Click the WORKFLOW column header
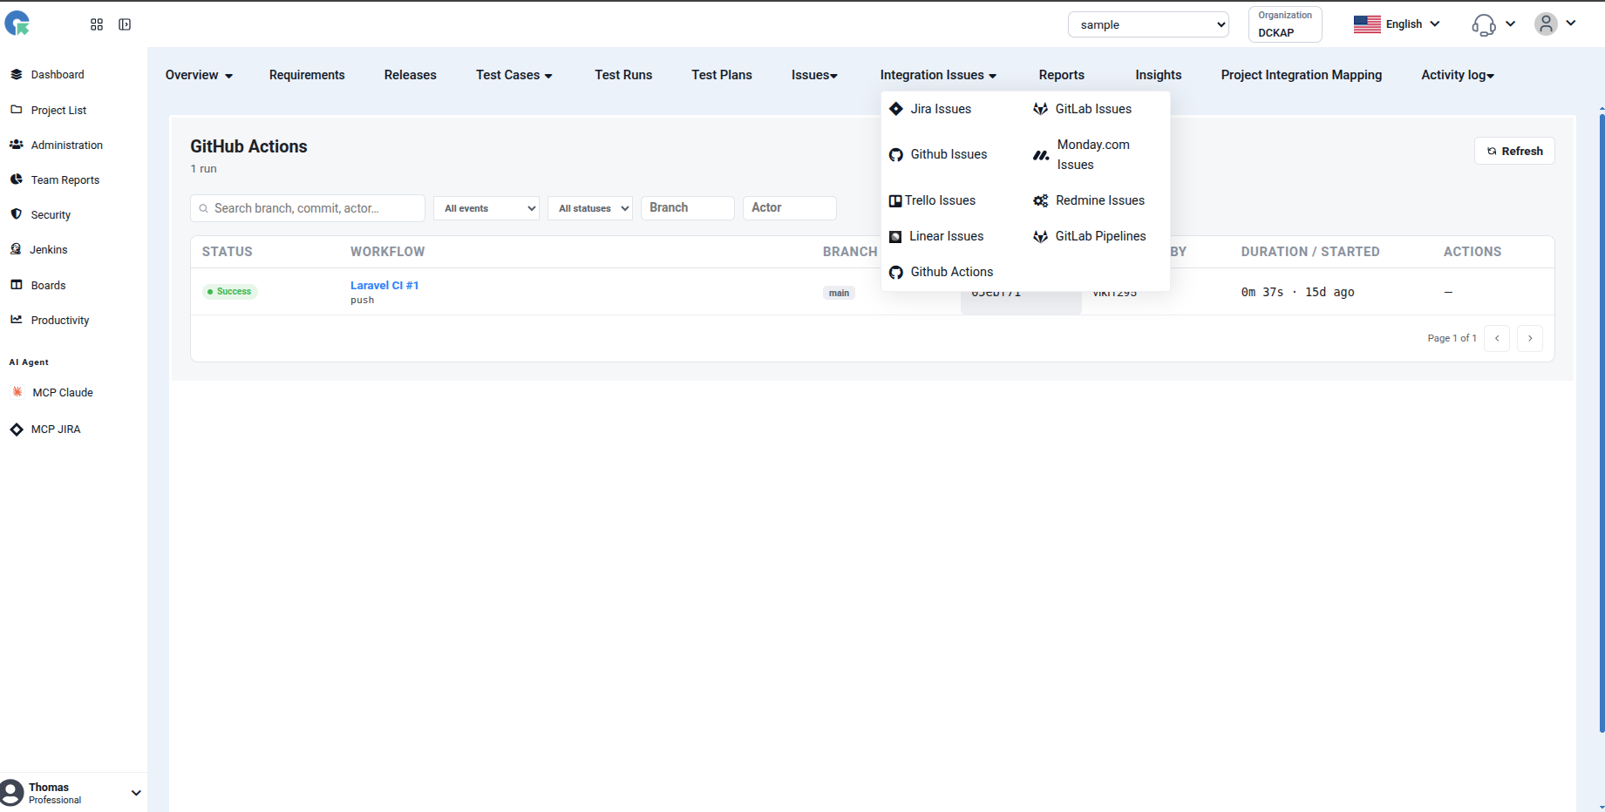Viewport: 1605px width, 812px height. 388,252
